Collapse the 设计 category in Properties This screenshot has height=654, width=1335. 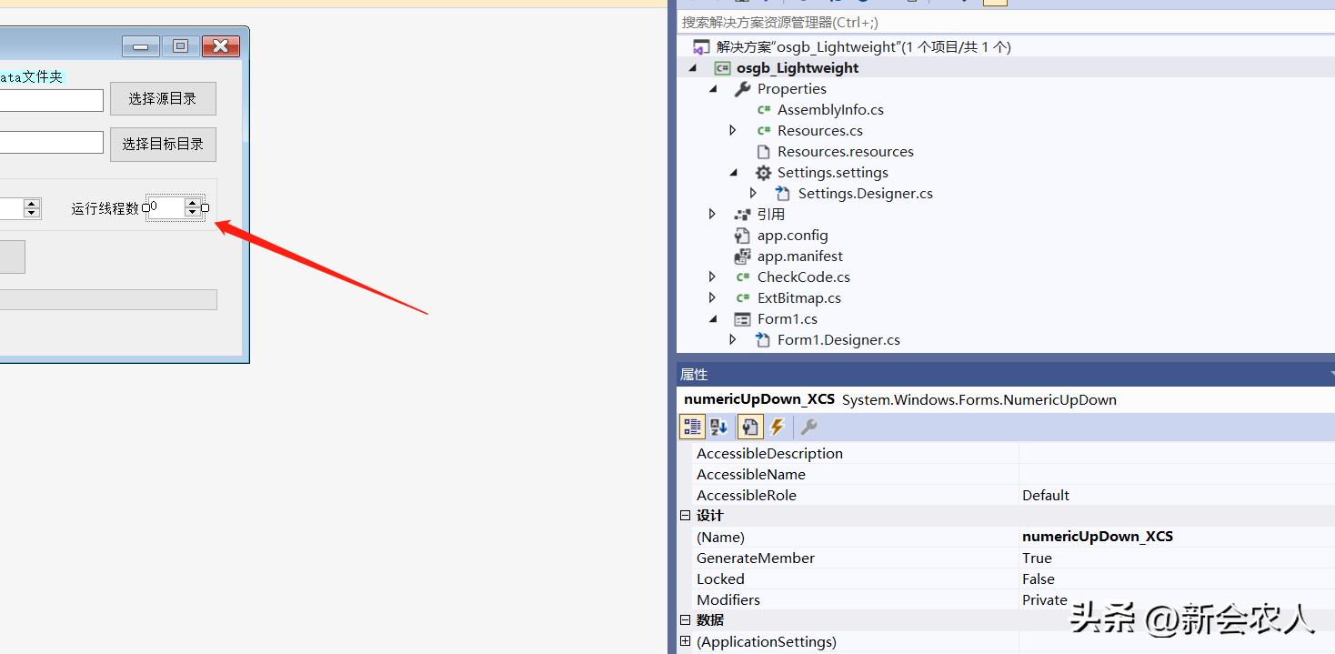[x=685, y=515]
